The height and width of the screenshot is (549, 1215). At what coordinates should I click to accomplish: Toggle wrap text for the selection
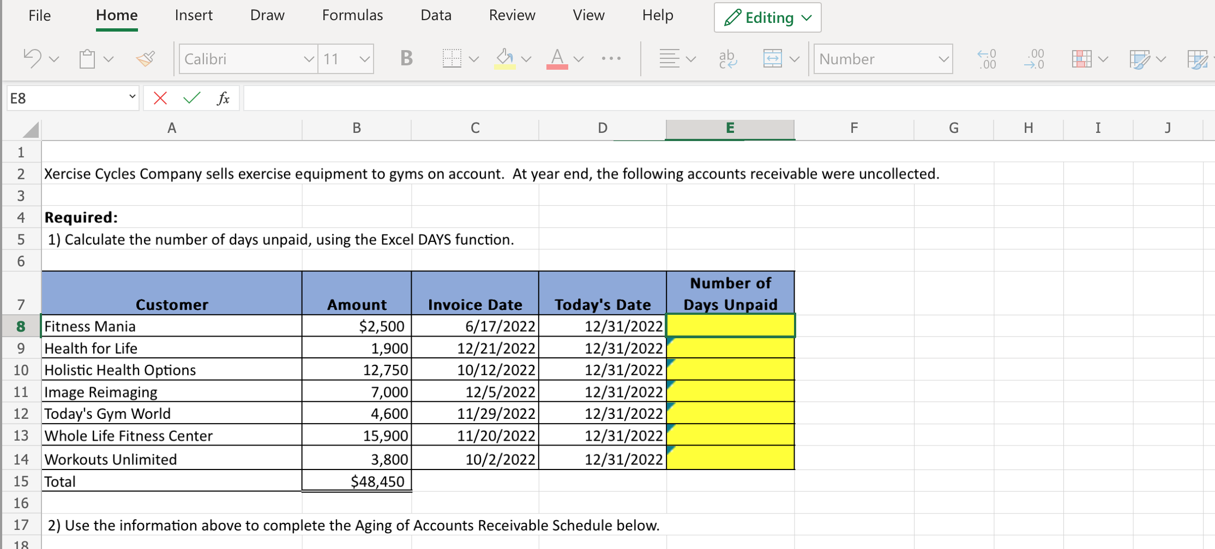click(727, 58)
